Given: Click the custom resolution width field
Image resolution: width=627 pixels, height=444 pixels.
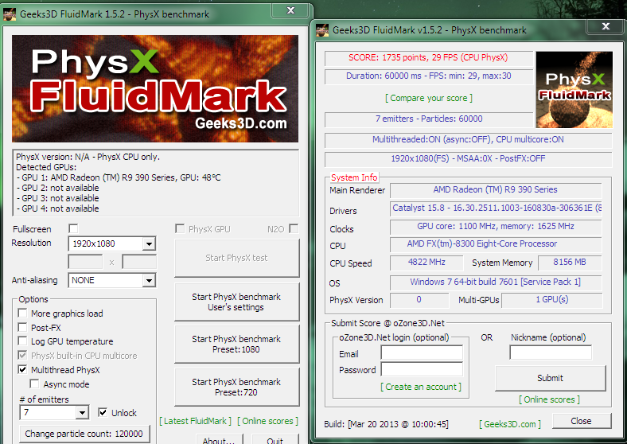Looking at the screenshot, I should click(x=86, y=262).
